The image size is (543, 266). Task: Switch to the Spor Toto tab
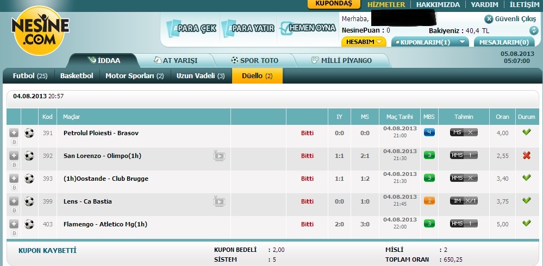pyautogui.click(x=254, y=61)
